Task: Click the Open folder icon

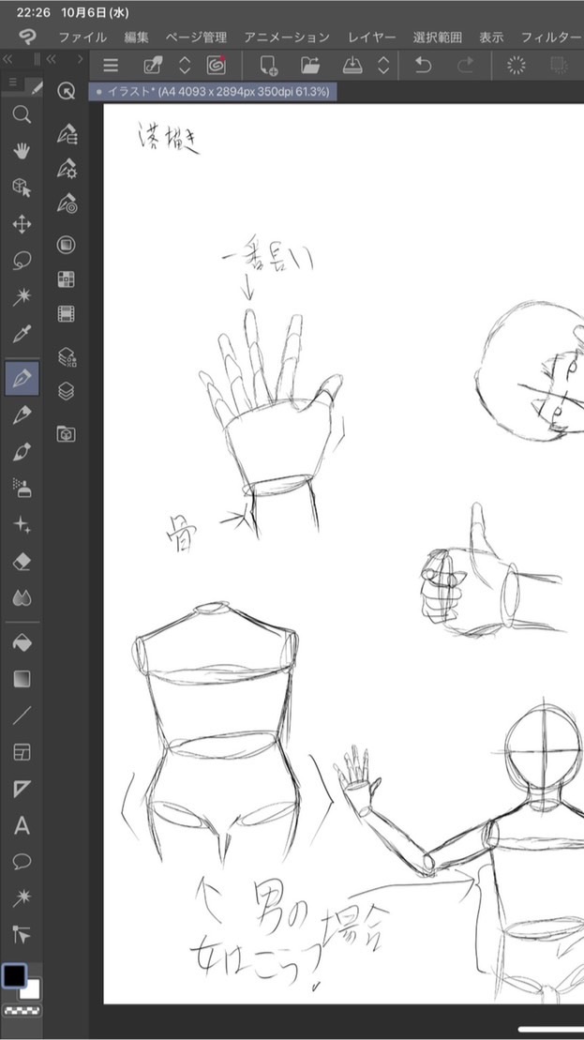Action: click(310, 65)
